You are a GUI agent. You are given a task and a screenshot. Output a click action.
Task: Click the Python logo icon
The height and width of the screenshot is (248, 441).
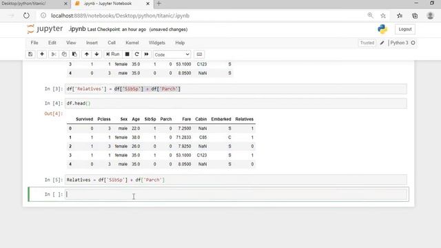click(x=382, y=29)
